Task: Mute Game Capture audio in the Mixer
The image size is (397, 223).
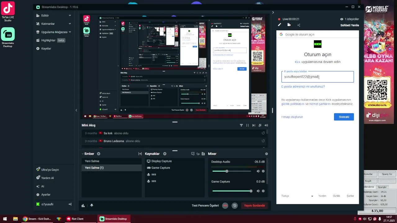Action: point(258,191)
